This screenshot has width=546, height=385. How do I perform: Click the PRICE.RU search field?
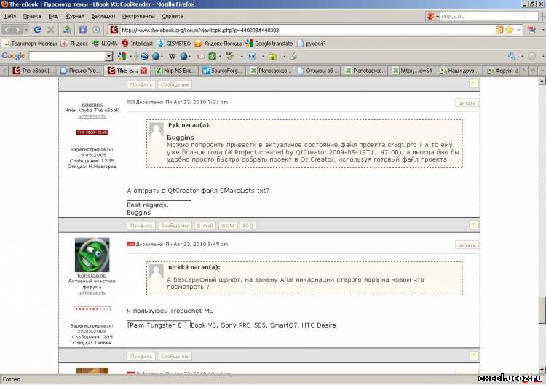coord(489,16)
